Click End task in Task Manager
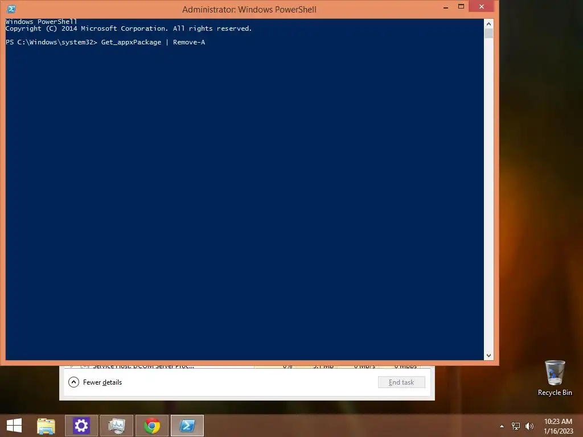This screenshot has width=583, height=437. [x=401, y=382]
